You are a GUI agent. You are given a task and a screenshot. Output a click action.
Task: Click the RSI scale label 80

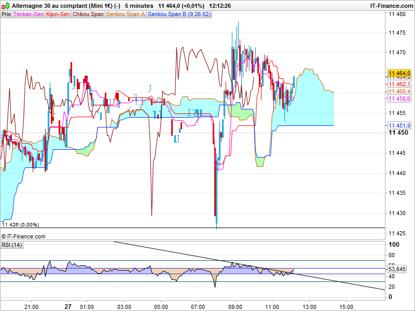(x=392, y=255)
